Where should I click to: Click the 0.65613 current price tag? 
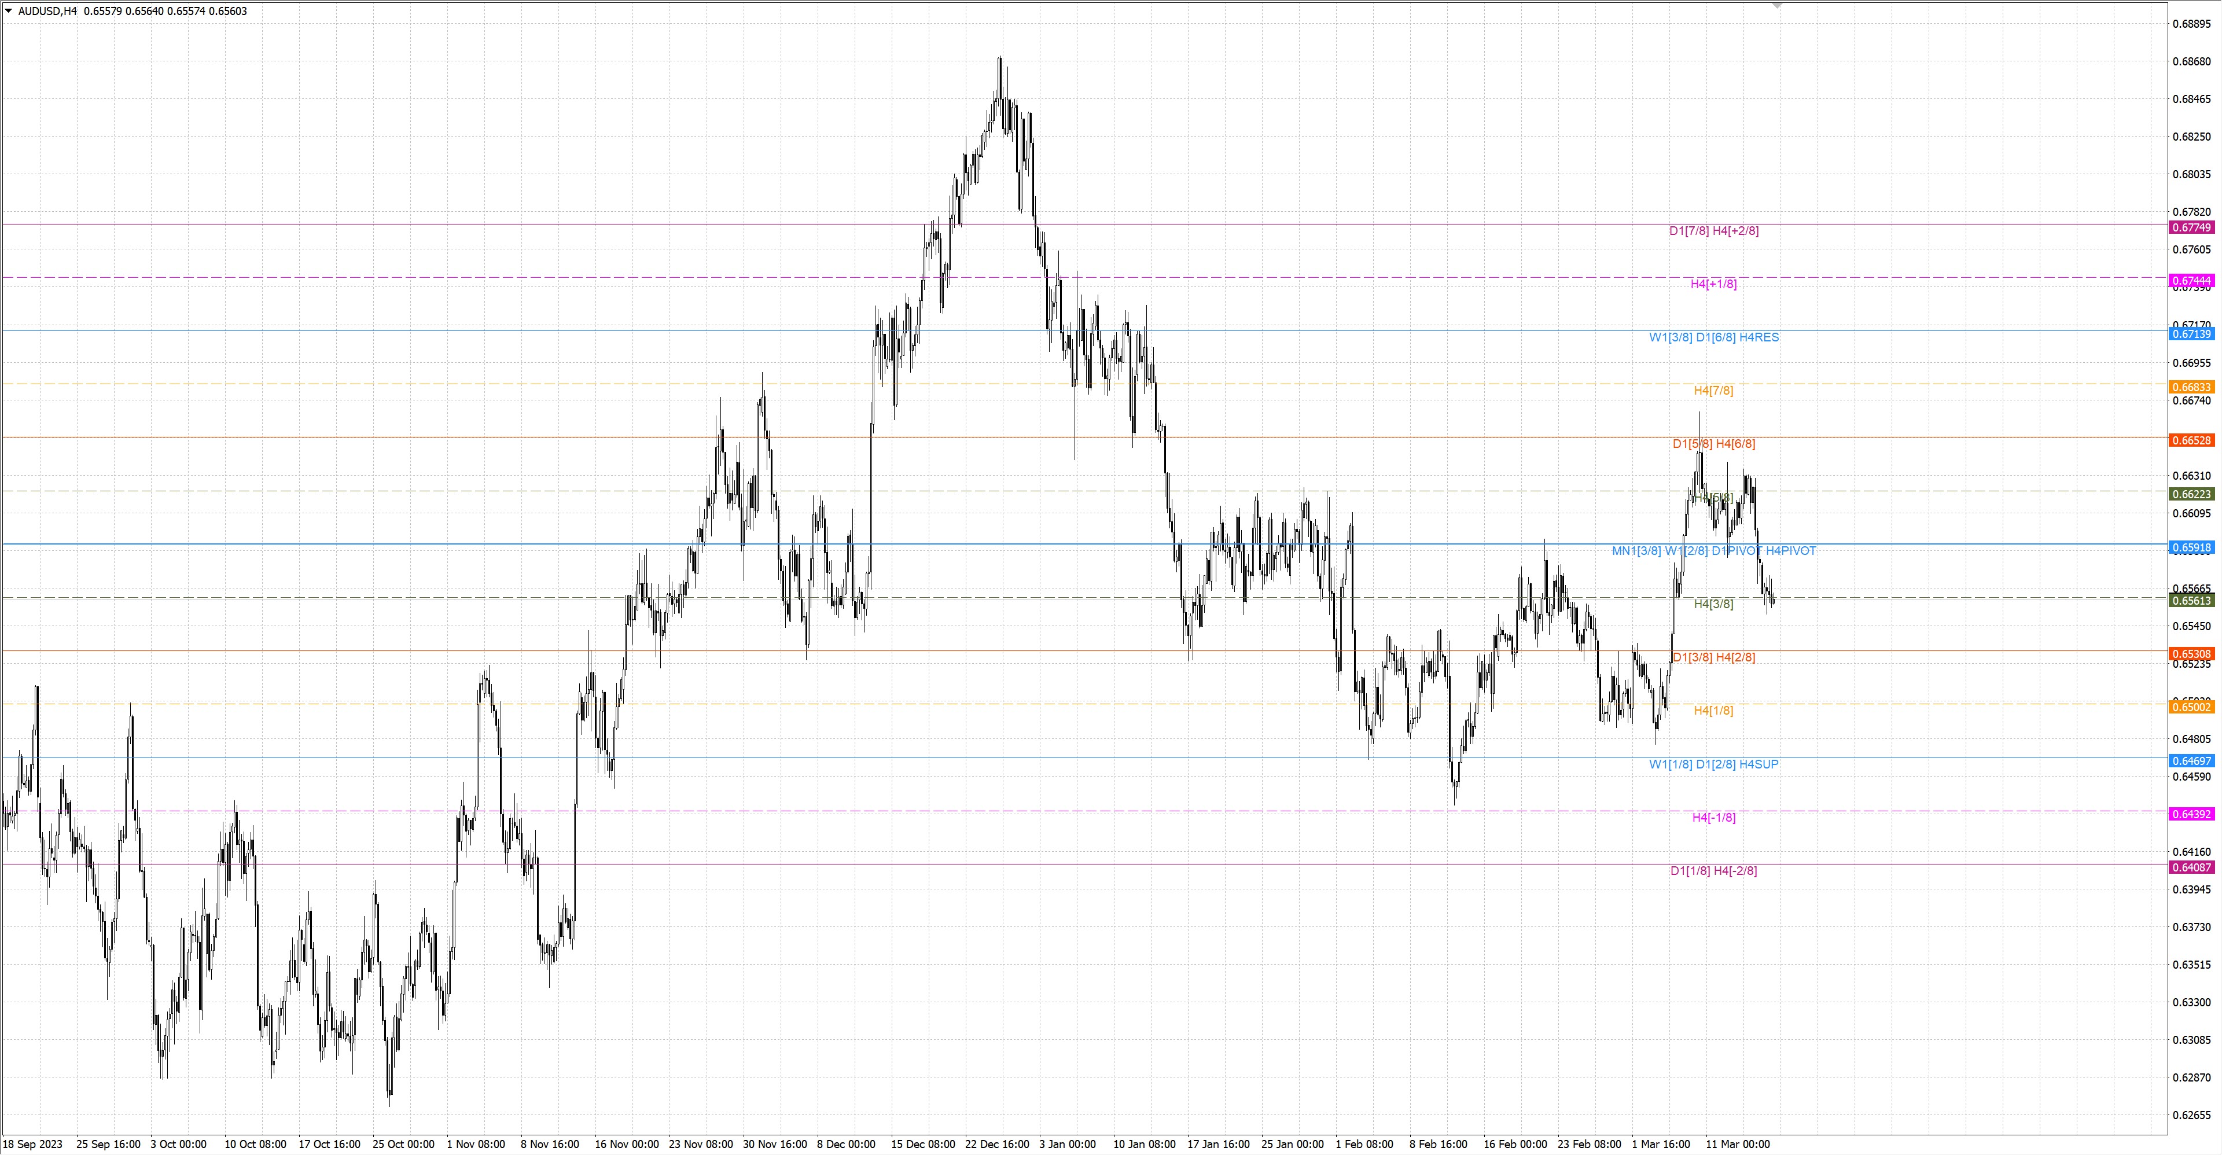pyautogui.click(x=2191, y=601)
